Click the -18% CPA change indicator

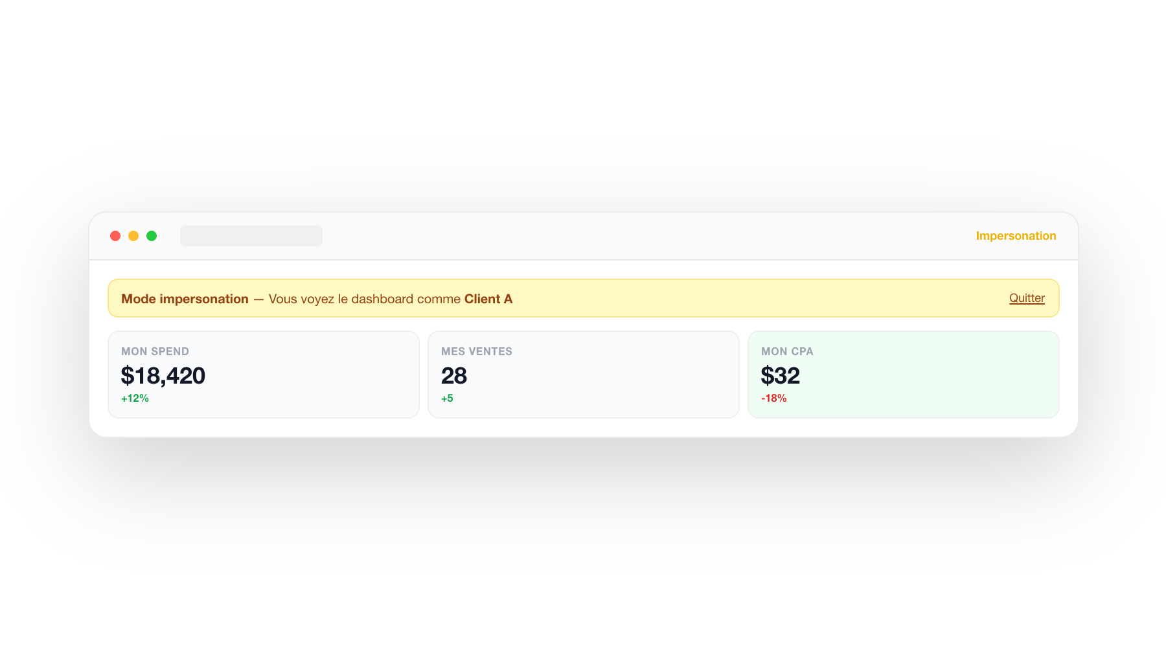[774, 399]
